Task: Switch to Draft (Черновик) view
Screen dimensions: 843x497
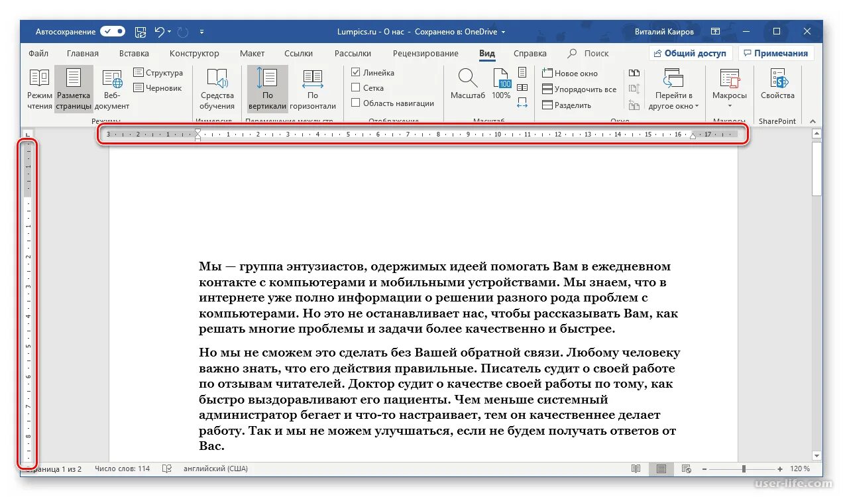Action: pyautogui.click(x=158, y=87)
